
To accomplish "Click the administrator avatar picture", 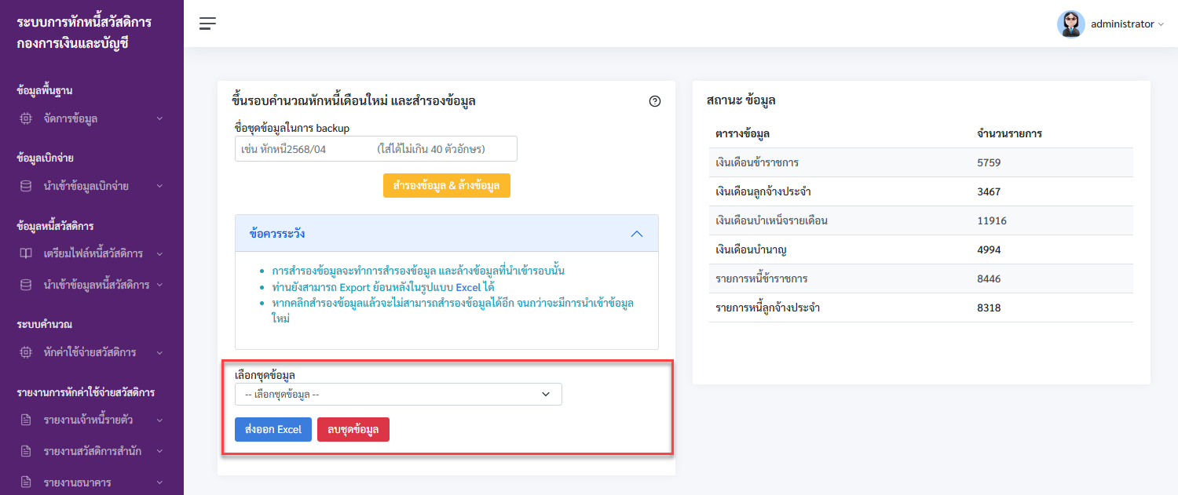I will (1070, 24).
